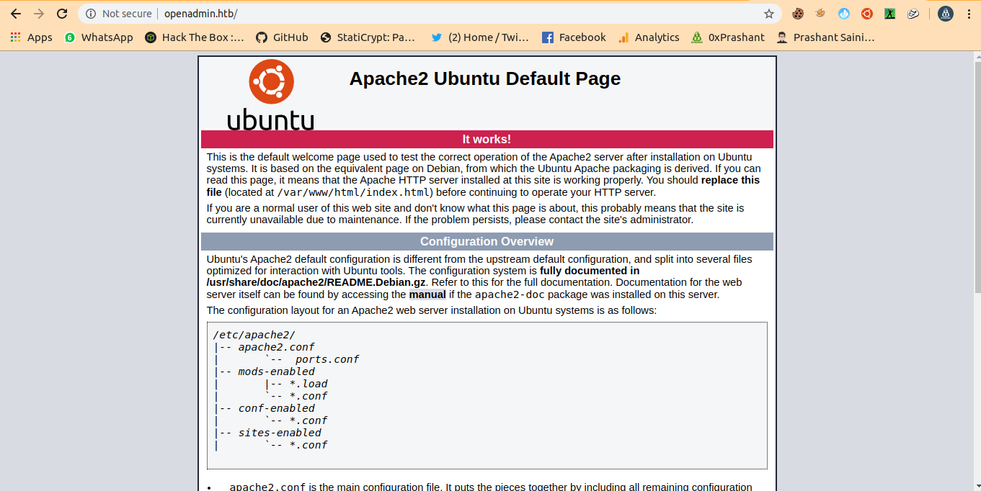This screenshot has width=981, height=491.
Task: Open the Apps shortcut in bookmarks bar
Action: [31, 37]
